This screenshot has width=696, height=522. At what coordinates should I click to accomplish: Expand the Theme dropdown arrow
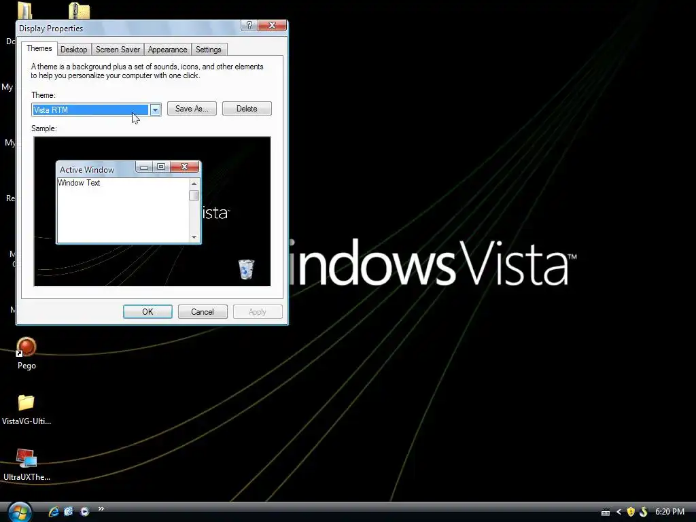(155, 109)
